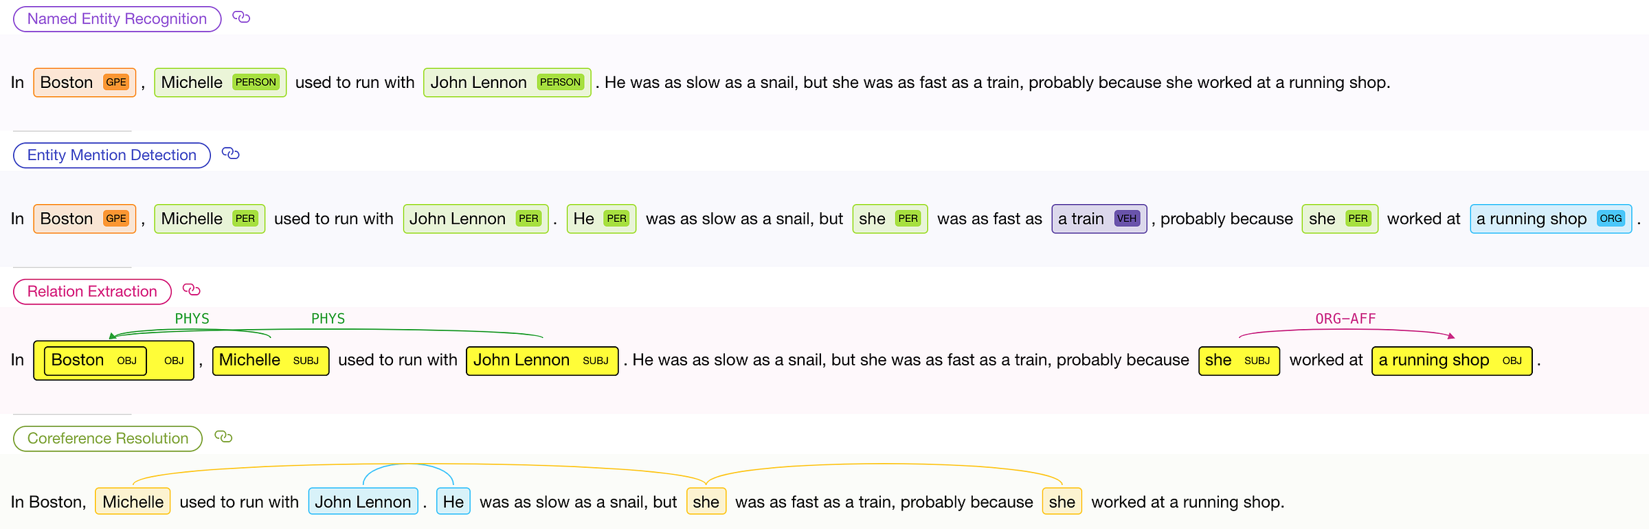Click the link icon beside Entity Mention Detection
Image resolution: width=1649 pixels, height=529 pixels.
click(231, 153)
